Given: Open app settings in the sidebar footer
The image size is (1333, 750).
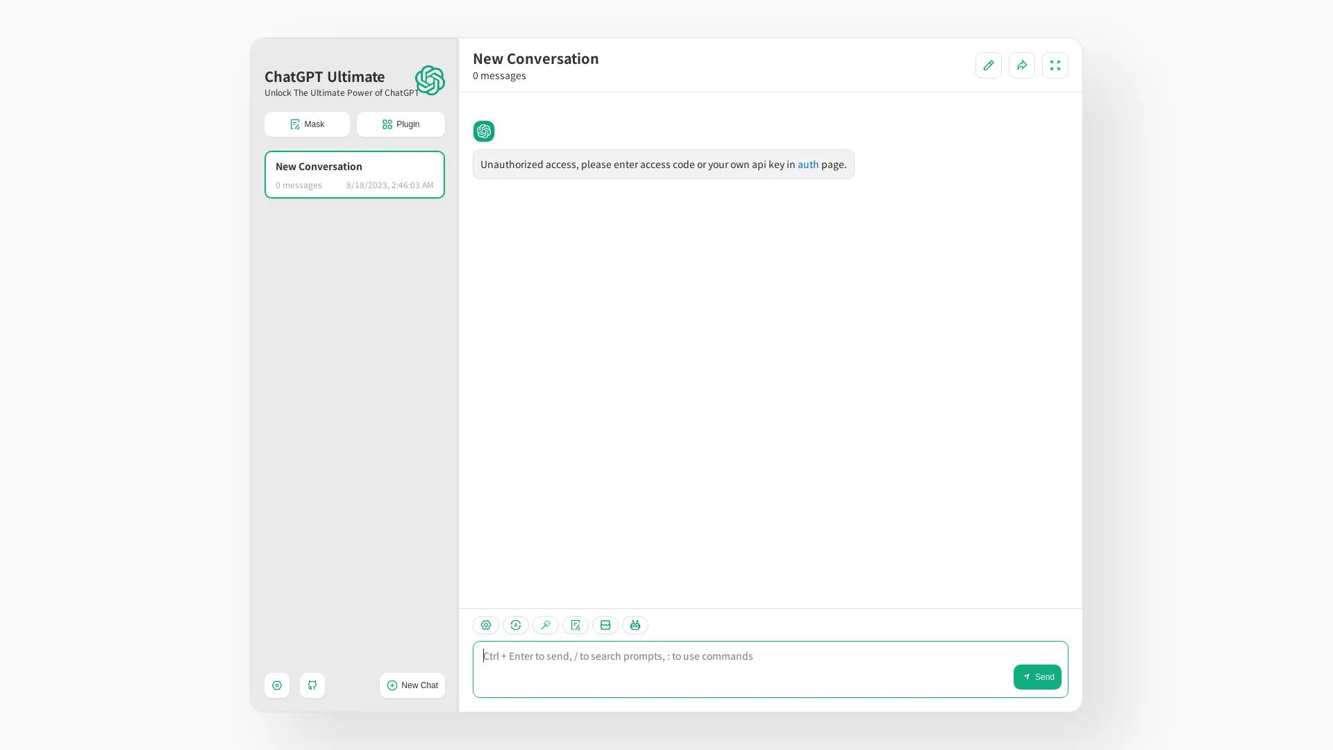Looking at the screenshot, I should click(277, 685).
